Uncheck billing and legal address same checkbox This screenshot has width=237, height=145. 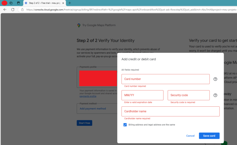click(x=125, y=125)
